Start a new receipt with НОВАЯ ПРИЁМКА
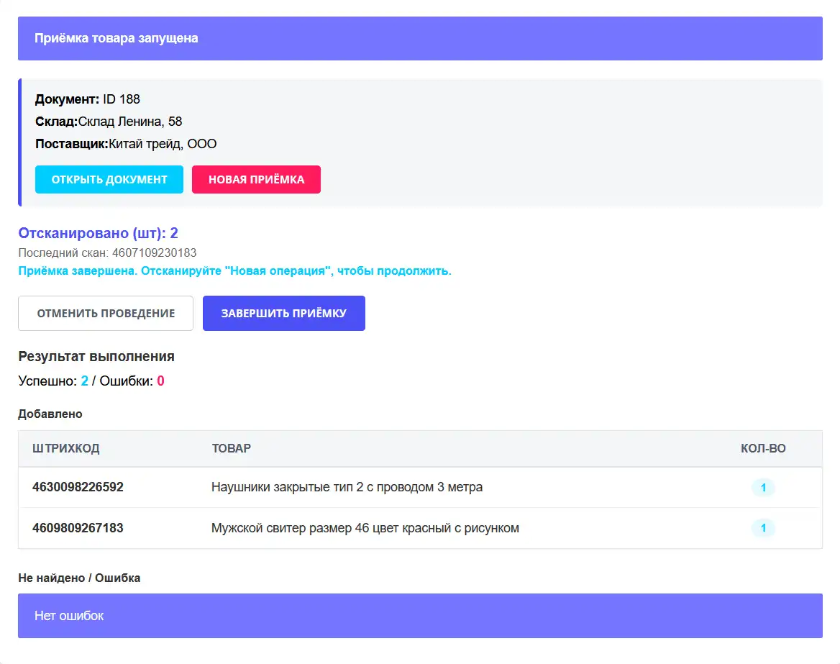 [x=256, y=179]
